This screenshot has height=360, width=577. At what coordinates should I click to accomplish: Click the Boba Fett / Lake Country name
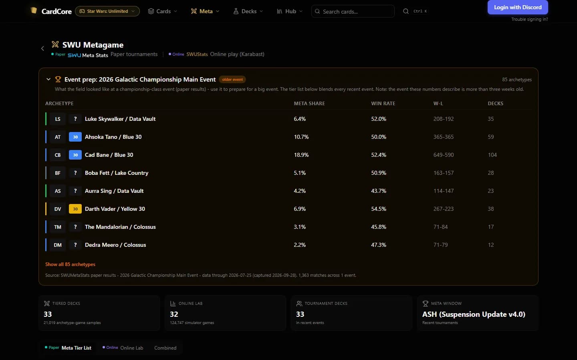pyautogui.click(x=117, y=173)
